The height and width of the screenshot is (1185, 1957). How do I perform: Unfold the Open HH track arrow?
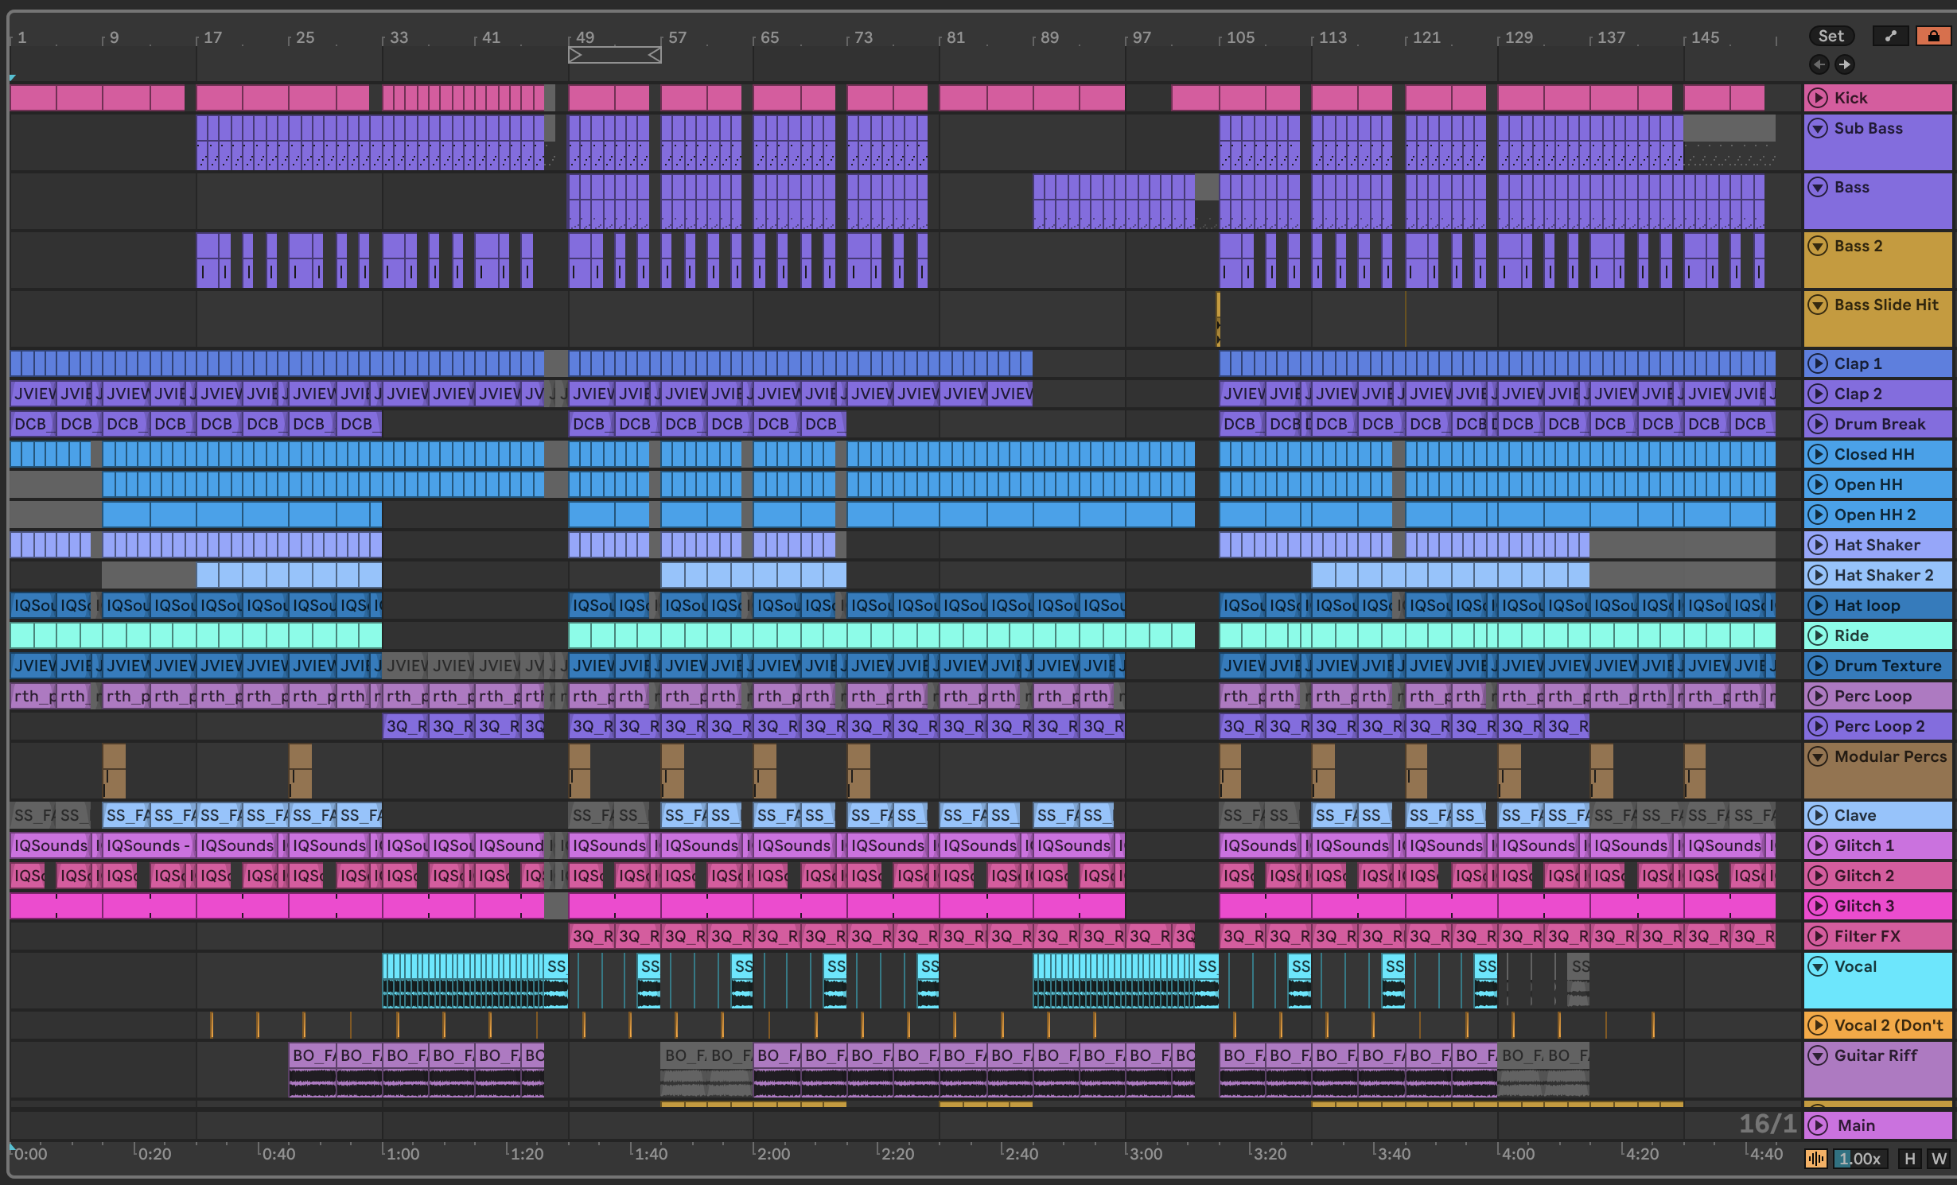1818,484
